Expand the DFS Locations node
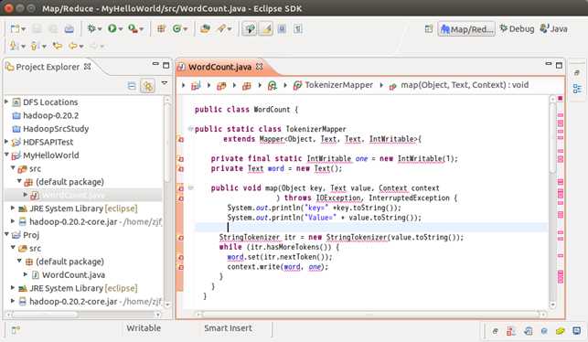The width and height of the screenshot is (588, 342). pos(6,102)
